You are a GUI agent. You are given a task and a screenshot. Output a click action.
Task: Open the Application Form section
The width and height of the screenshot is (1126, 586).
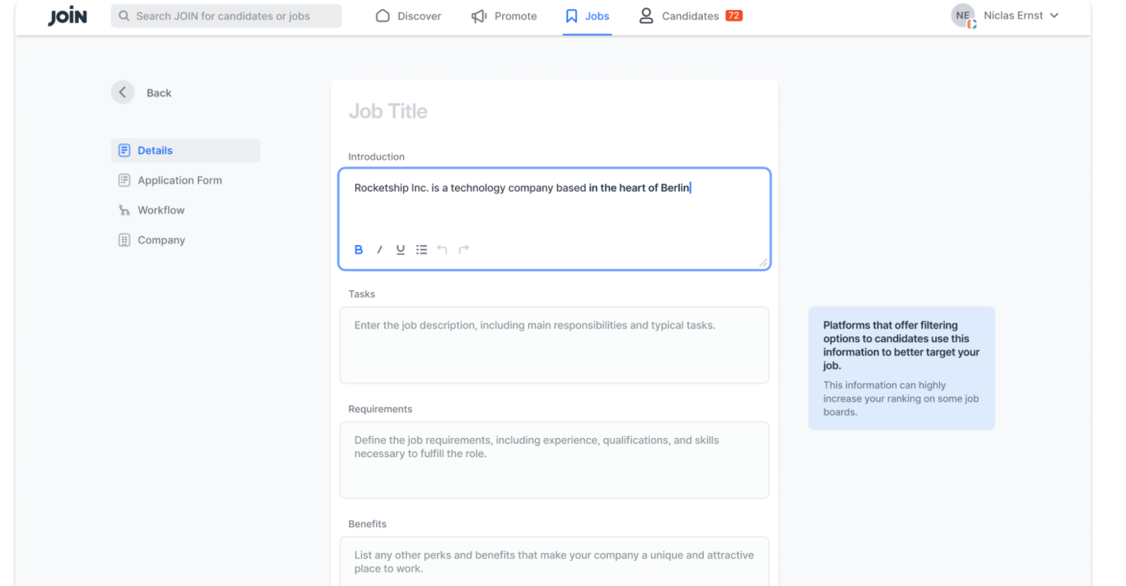[x=179, y=180]
